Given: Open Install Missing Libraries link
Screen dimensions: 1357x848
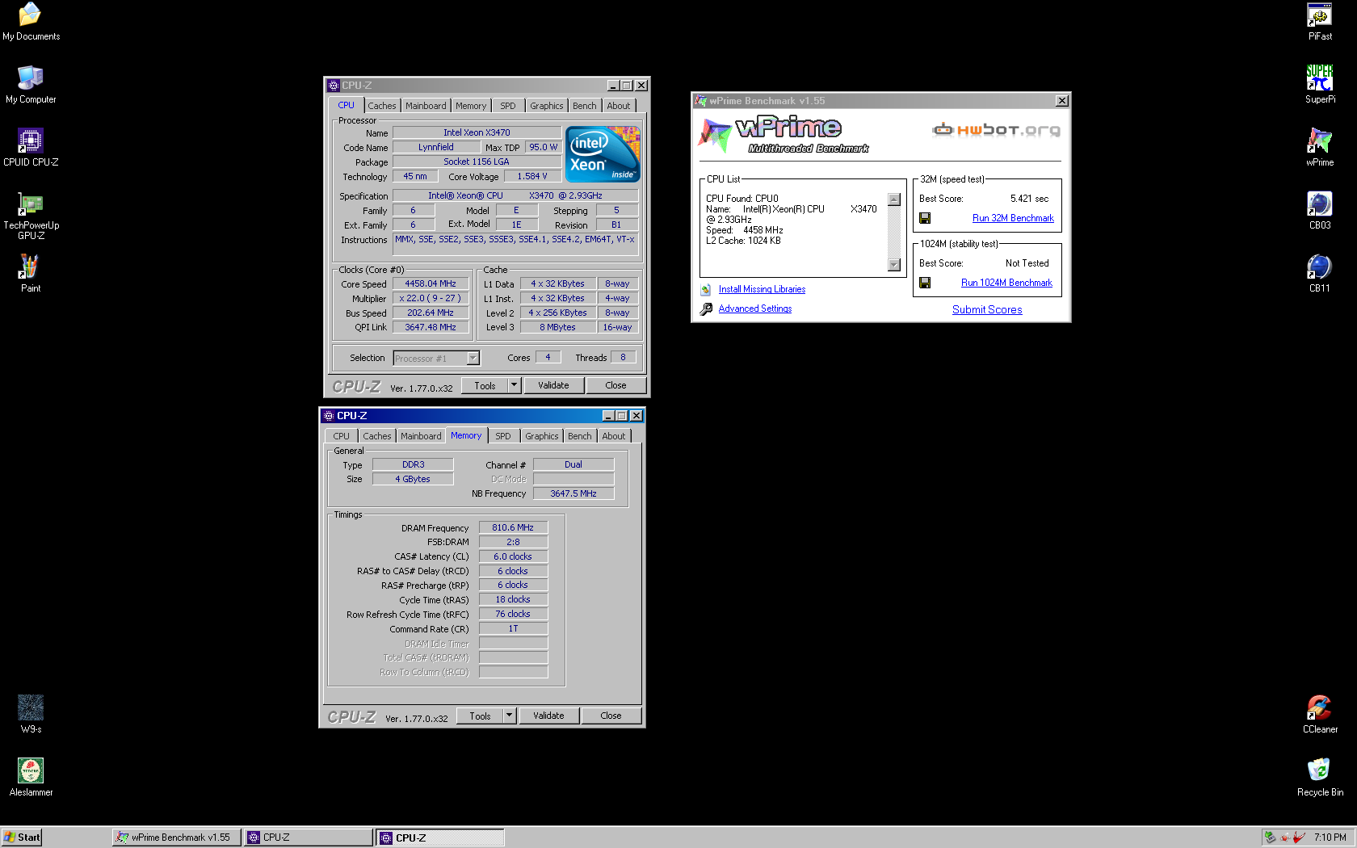Looking at the screenshot, I should coord(762,289).
